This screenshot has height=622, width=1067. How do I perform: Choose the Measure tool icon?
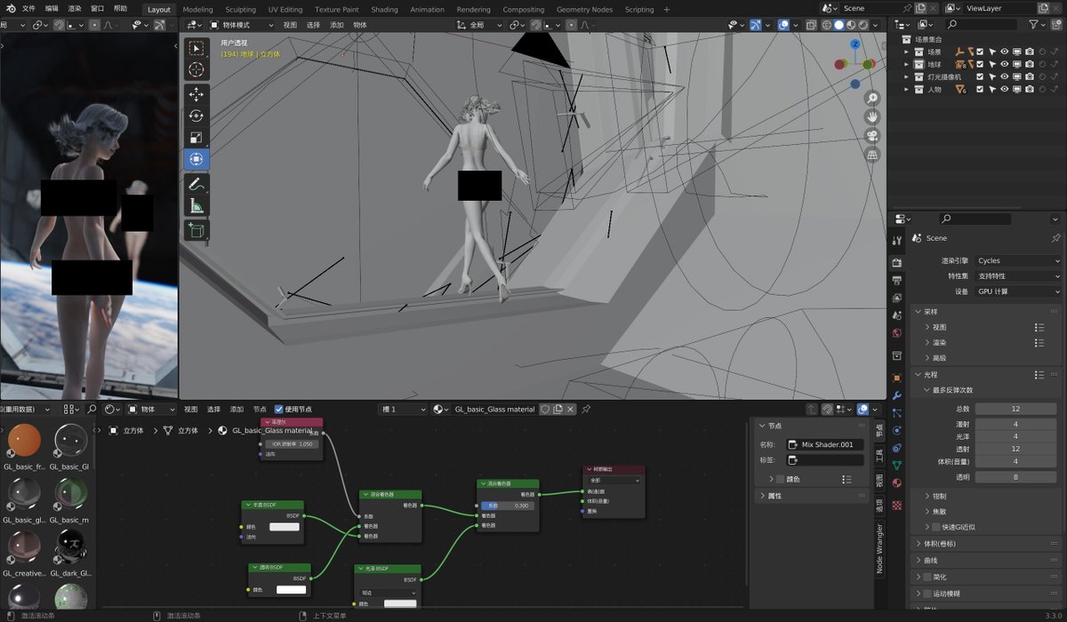point(197,206)
